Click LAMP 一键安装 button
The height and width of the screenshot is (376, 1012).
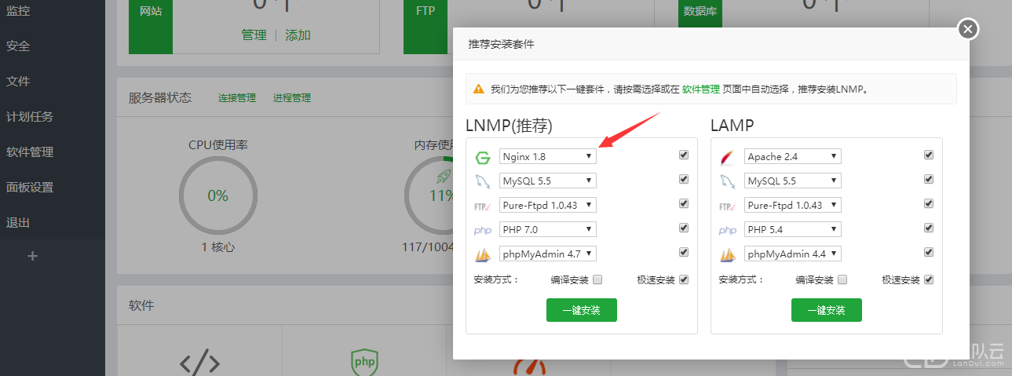point(827,310)
